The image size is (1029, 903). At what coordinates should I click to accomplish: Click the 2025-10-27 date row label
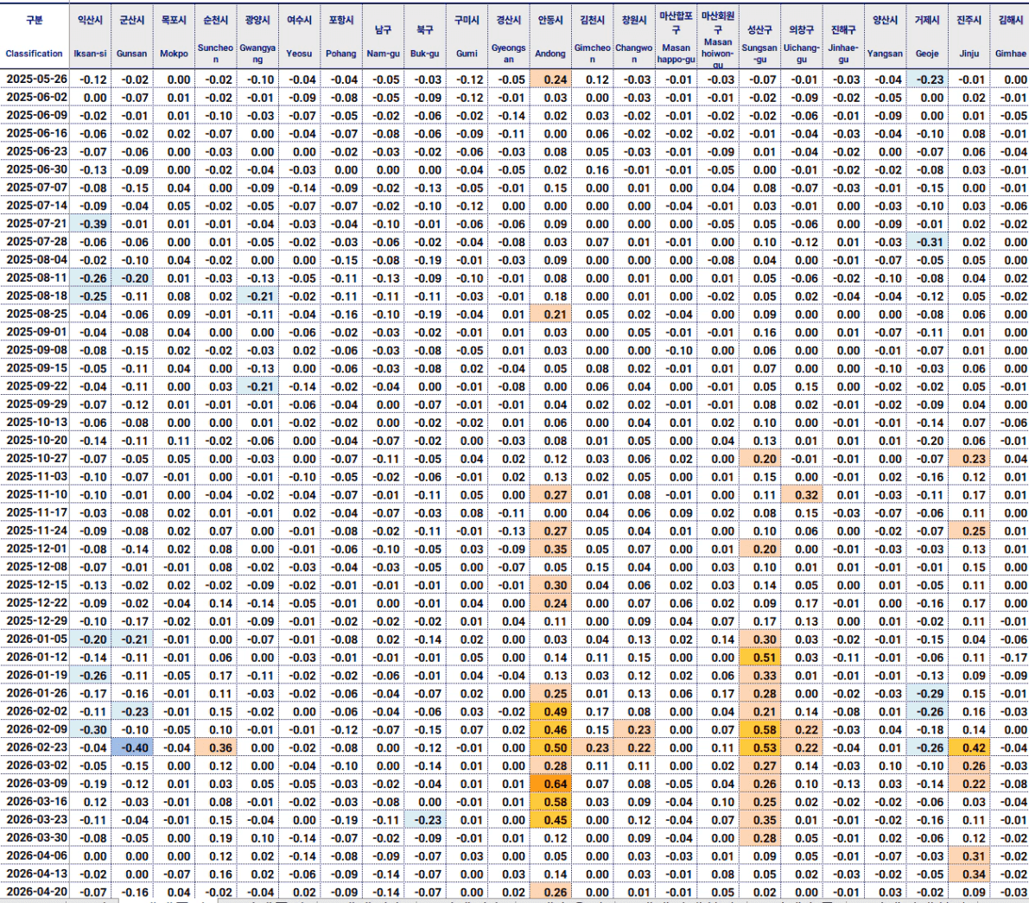(x=36, y=459)
